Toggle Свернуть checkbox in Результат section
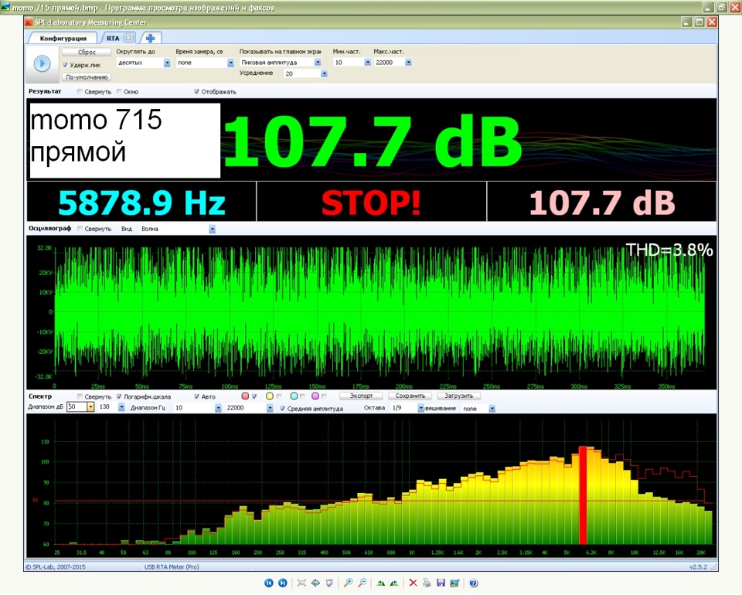 point(80,92)
